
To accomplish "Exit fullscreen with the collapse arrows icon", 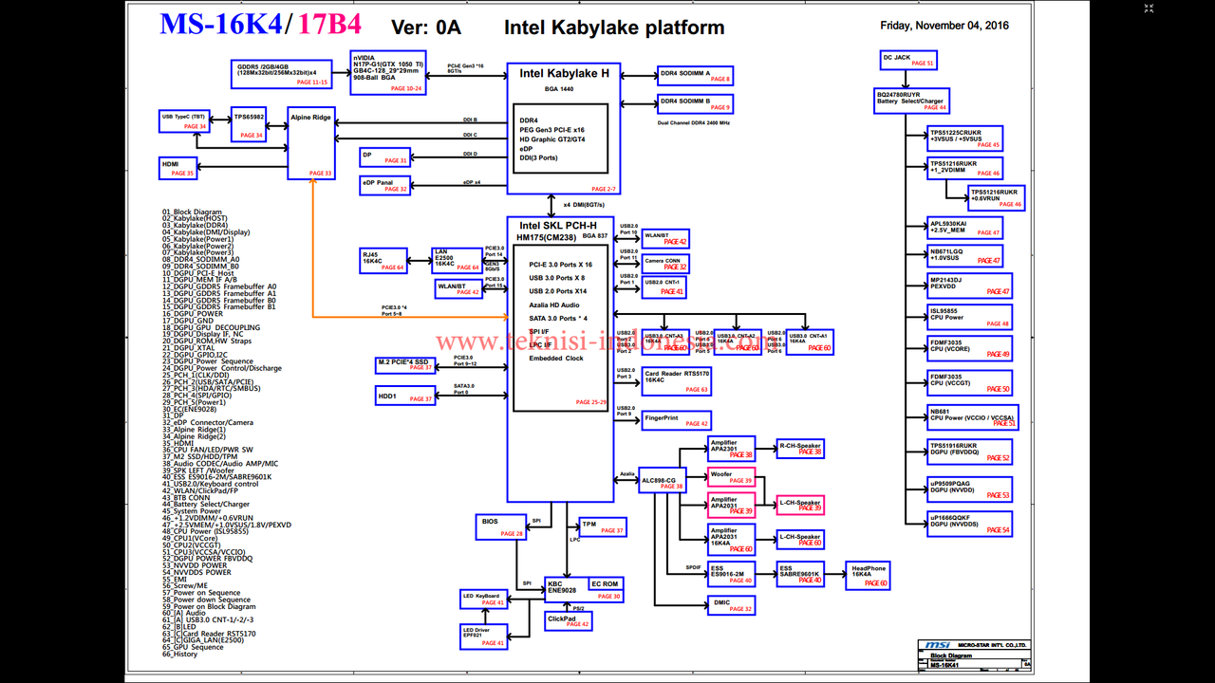I will pos(1149,9).
